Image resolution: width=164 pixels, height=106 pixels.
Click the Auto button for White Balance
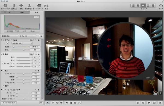[x=31, y=40]
